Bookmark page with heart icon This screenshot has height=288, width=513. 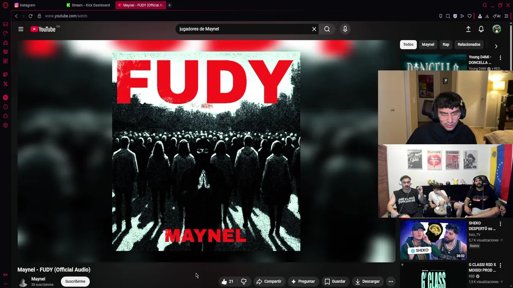[469, 16]
